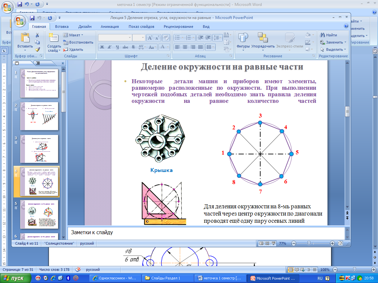Click Удалить delete slide button
Viewport: 378px width, 283px height.
73,49
